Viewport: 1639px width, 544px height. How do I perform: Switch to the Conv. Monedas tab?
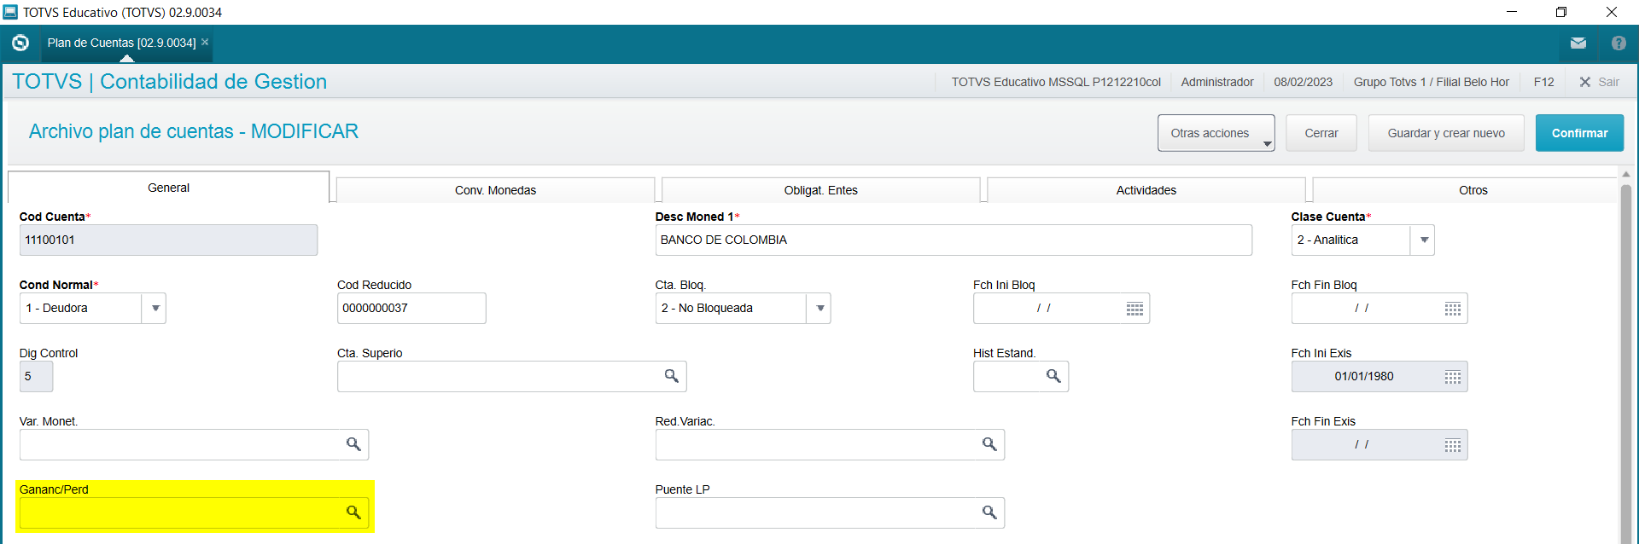tap(495, 190)
